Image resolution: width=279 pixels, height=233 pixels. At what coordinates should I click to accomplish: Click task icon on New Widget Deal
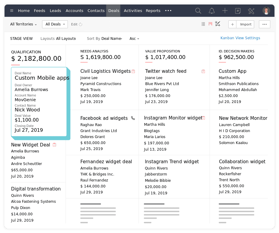point(54,145)
